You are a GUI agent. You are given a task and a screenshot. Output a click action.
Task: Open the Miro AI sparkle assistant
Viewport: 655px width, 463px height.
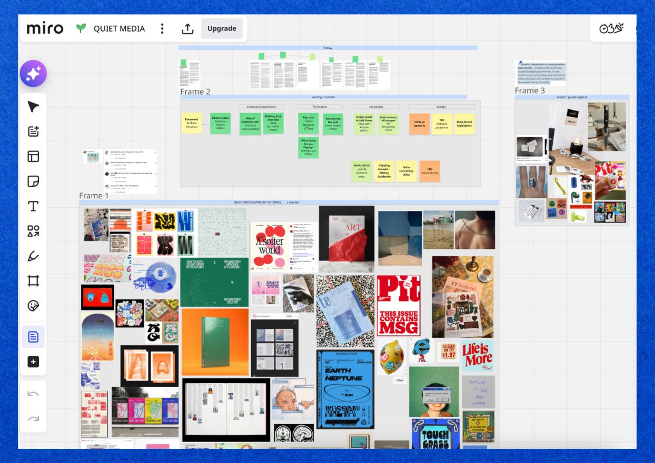pyautogui.click(x=33, y=74)
